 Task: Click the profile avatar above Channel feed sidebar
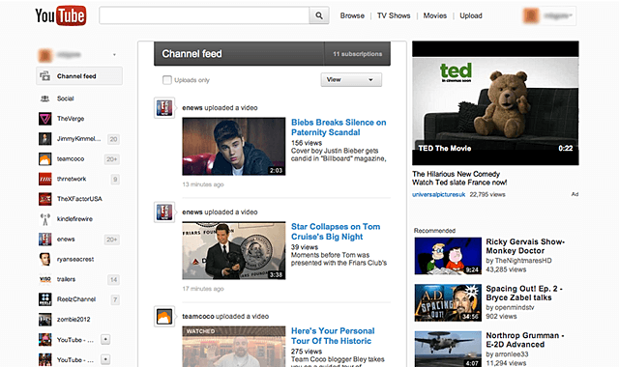[x=45, y=55]
